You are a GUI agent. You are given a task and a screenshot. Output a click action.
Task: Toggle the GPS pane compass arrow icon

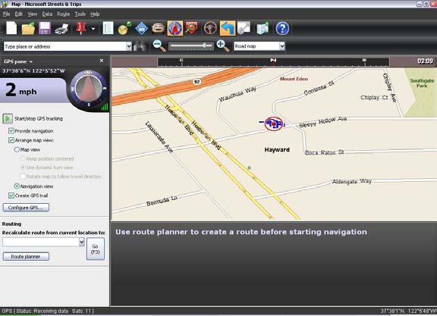click(x=175, y=28)
